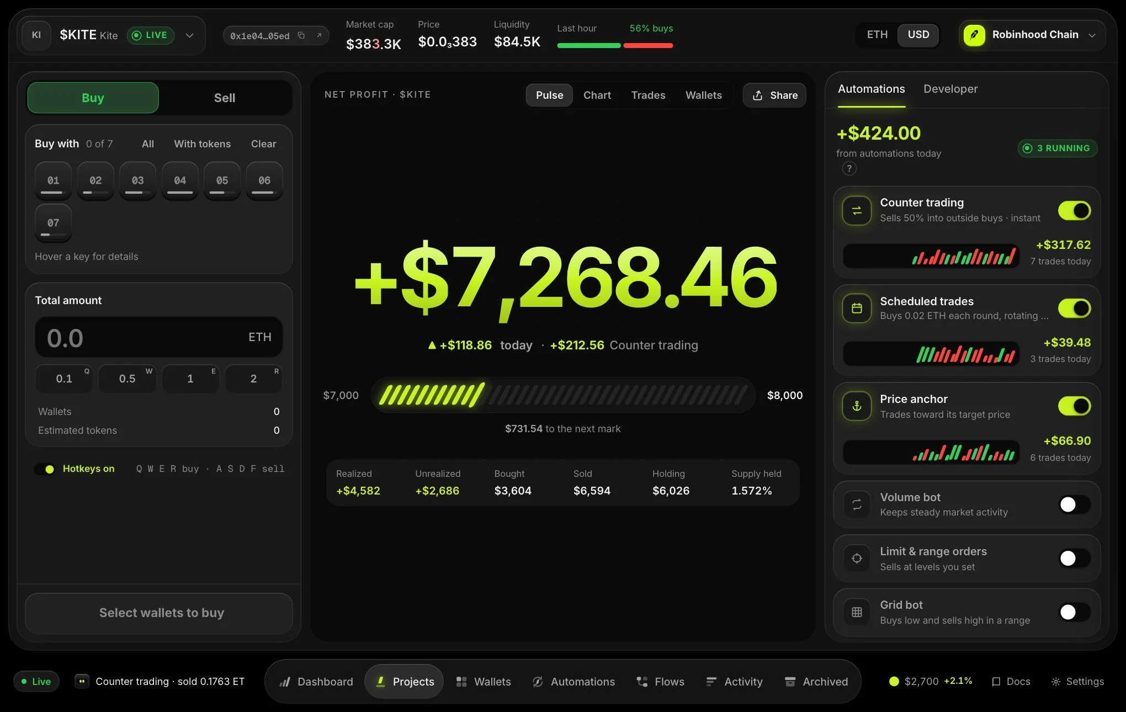Choose the 0.5 ETH preset amount
Viewport: 1126px width, 712px height.
click(x=127, y=378)
